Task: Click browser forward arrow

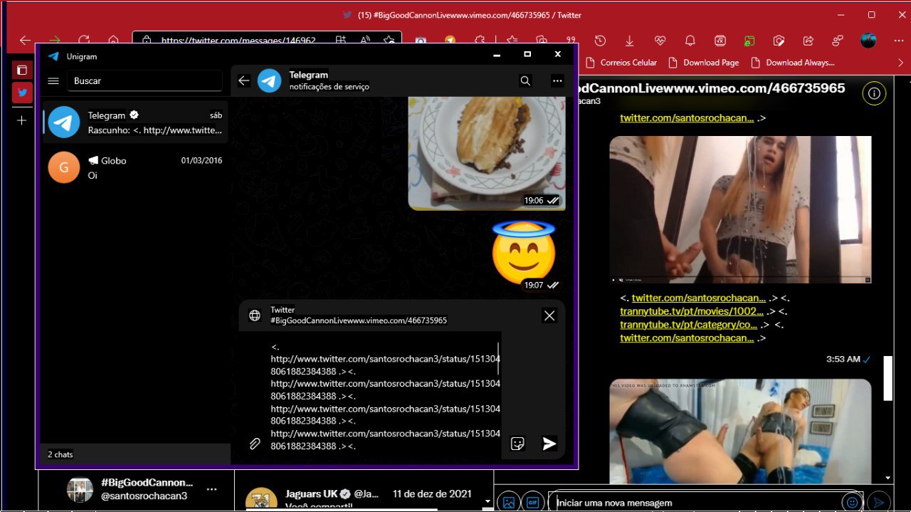Action: 54,41
